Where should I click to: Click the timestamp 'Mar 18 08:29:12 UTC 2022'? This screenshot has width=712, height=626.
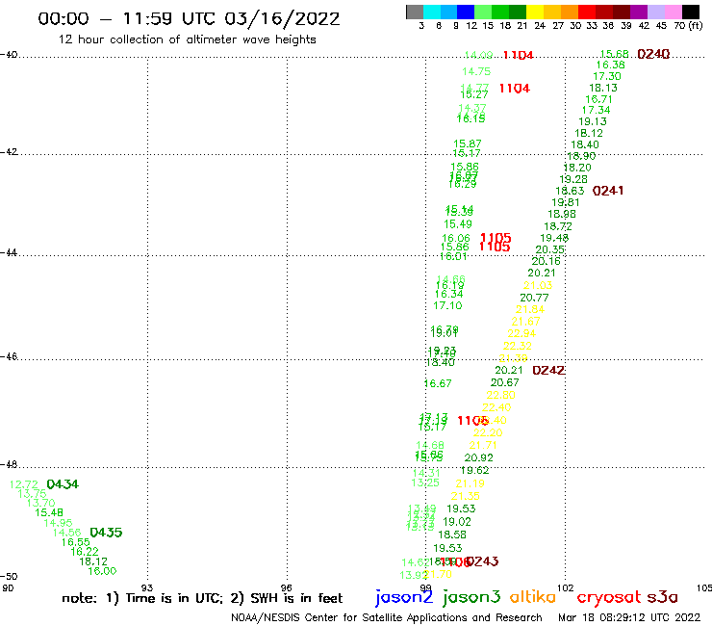coord(629,617)
